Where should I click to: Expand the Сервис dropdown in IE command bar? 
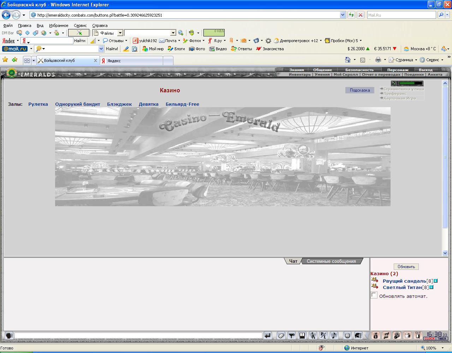point(442,60)
